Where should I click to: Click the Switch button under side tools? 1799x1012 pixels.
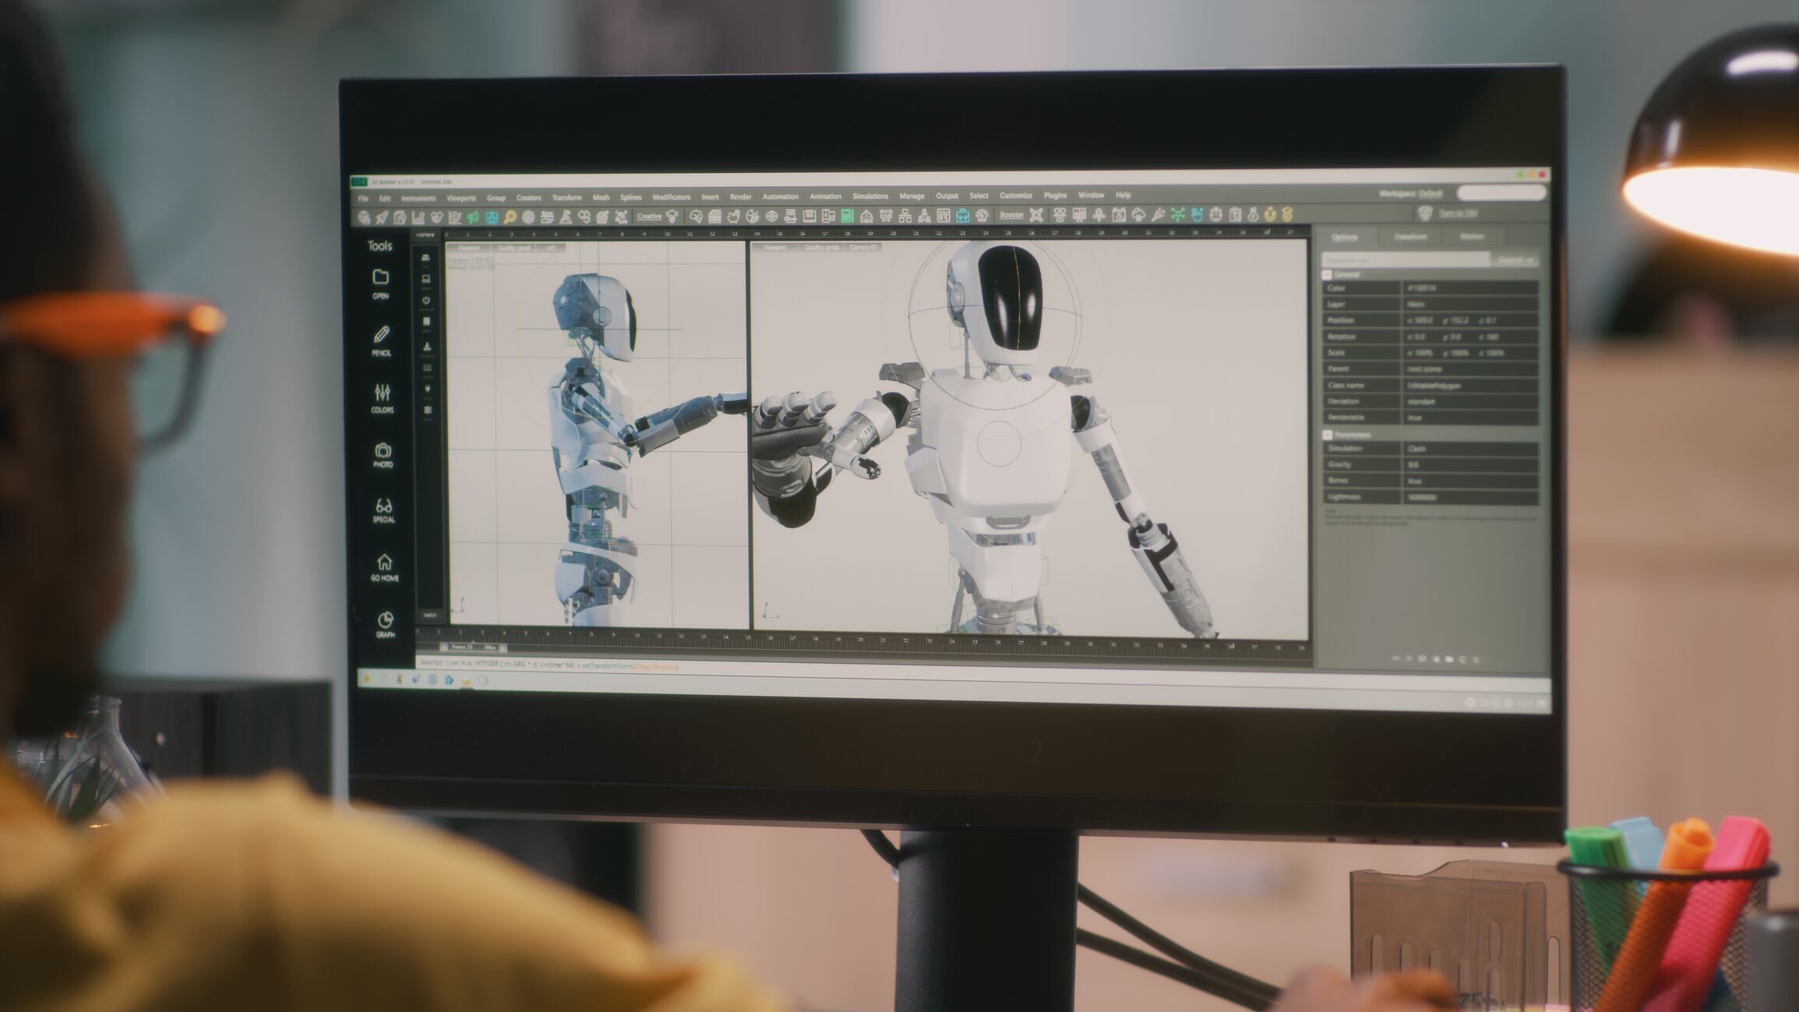tap(430, 615)
